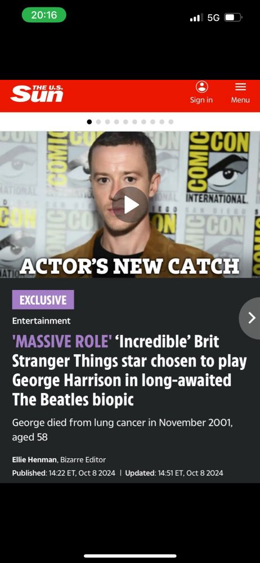Go to next story with right chevron
This screenshot has height=563, width=260.
point(251,318)
